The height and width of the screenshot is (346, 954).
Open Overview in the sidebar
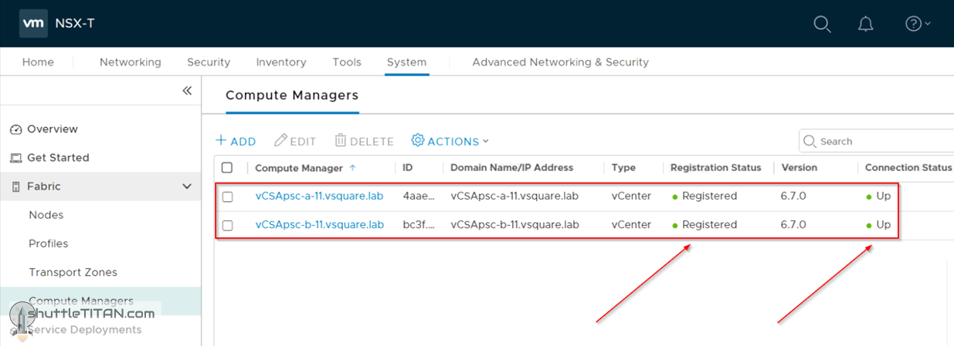[52, 129]
